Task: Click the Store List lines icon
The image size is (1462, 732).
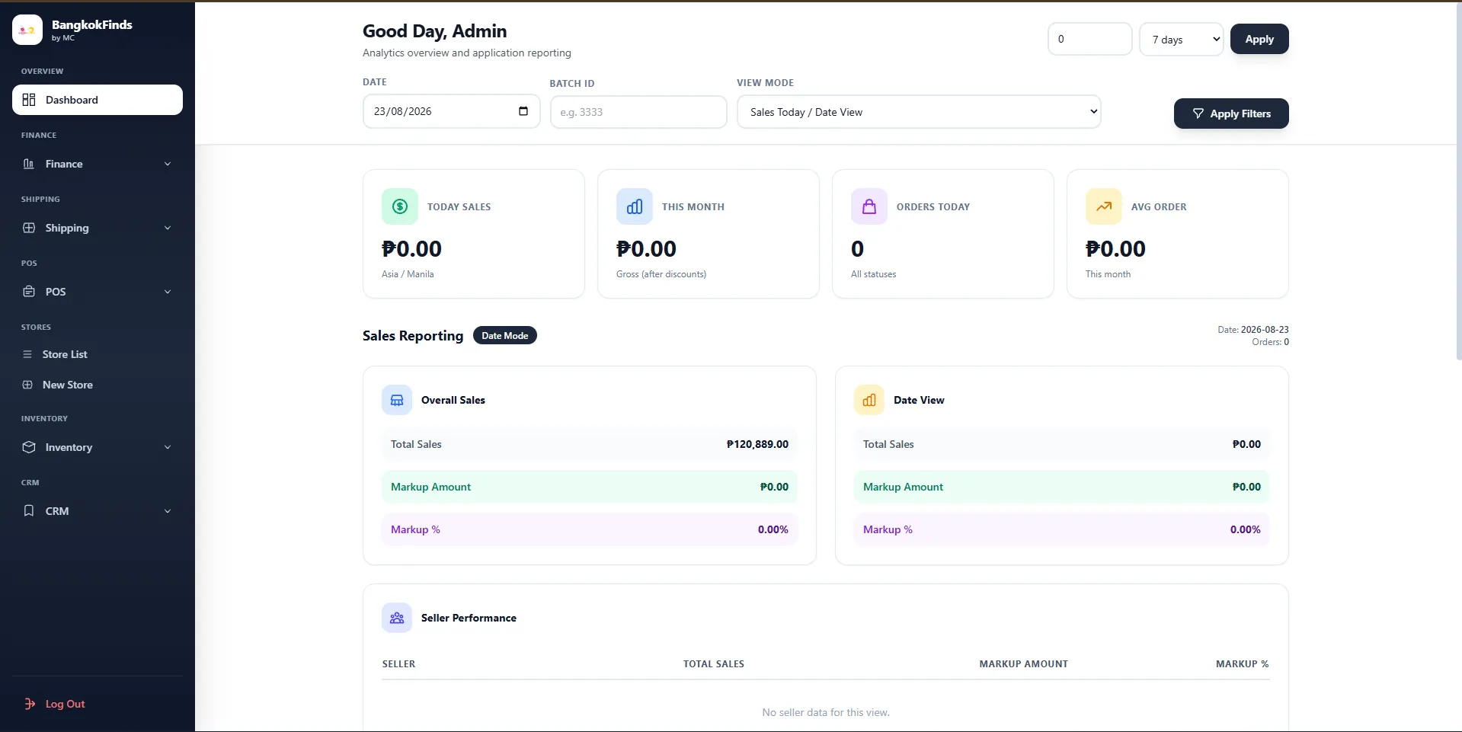Action: (27, 354)
